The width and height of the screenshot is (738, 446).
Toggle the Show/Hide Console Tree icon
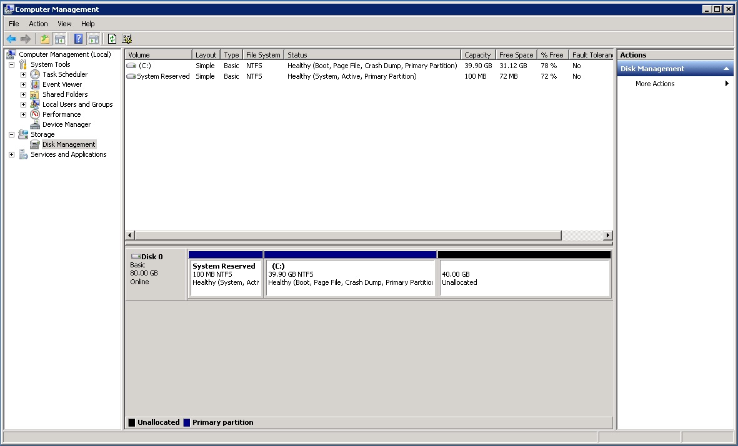pos(59,38)
